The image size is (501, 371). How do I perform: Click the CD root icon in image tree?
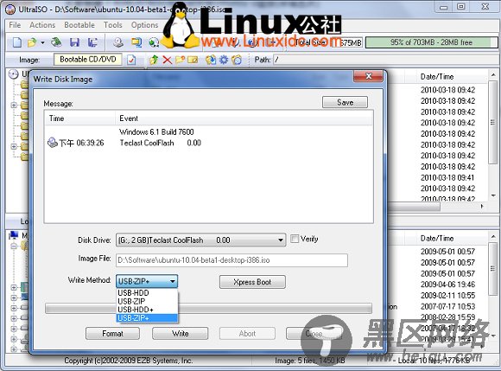pyautogui.click(x=14, y=74)
